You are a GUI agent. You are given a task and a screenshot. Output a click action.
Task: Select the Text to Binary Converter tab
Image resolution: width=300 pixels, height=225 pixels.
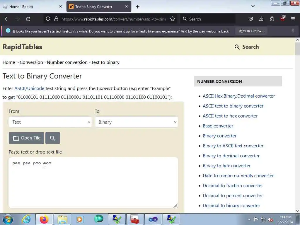click(x=99, y=6)
